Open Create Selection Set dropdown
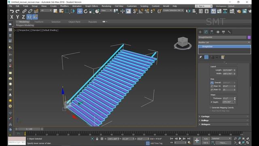The width and height of the screenshot is (259, 146). [x=173, y=11]
